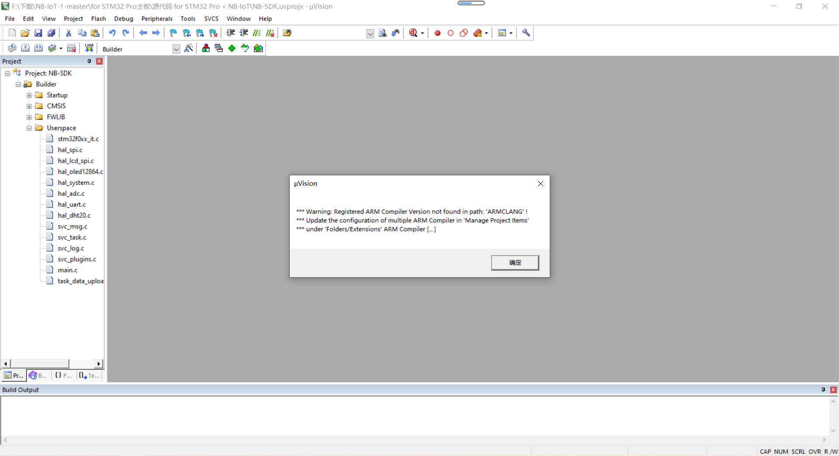Start the debug session icon
The image size is (839, 456).
click(x=413, y=33)
